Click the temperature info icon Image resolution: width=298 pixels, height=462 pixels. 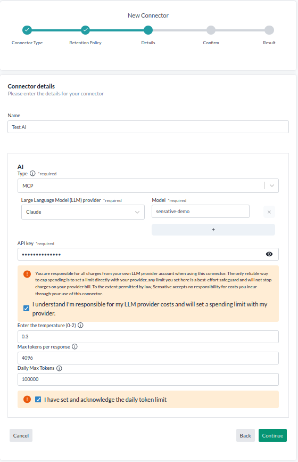coord(80,325)
